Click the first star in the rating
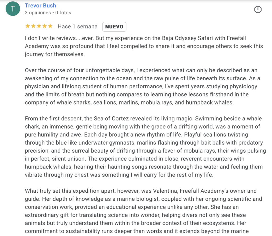Screen dimensions: 272x236 pyautogui.click(x=28, y=26)
